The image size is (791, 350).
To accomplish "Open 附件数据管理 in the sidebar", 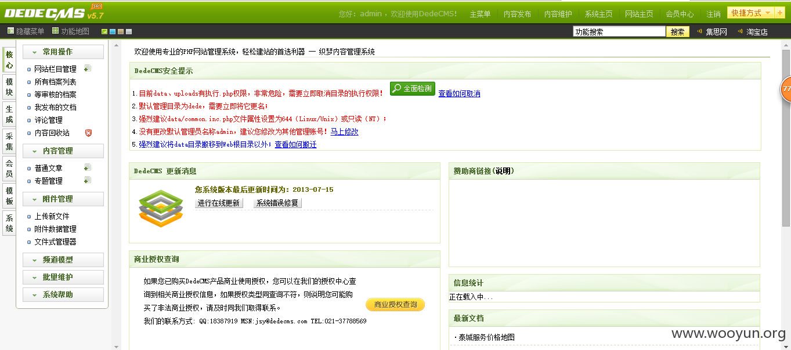I will click(x=55, y=229).
